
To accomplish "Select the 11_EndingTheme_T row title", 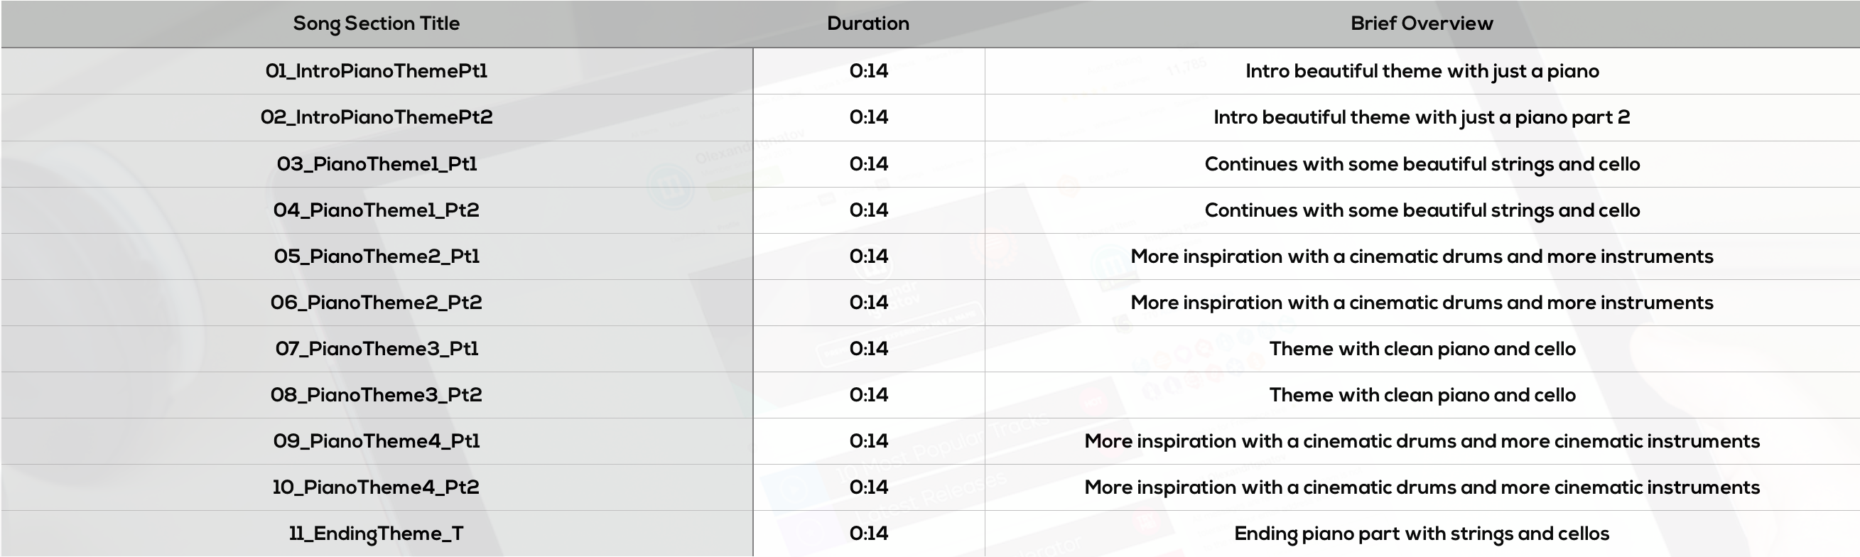I will pyautogui.click(x=376, y=534).
